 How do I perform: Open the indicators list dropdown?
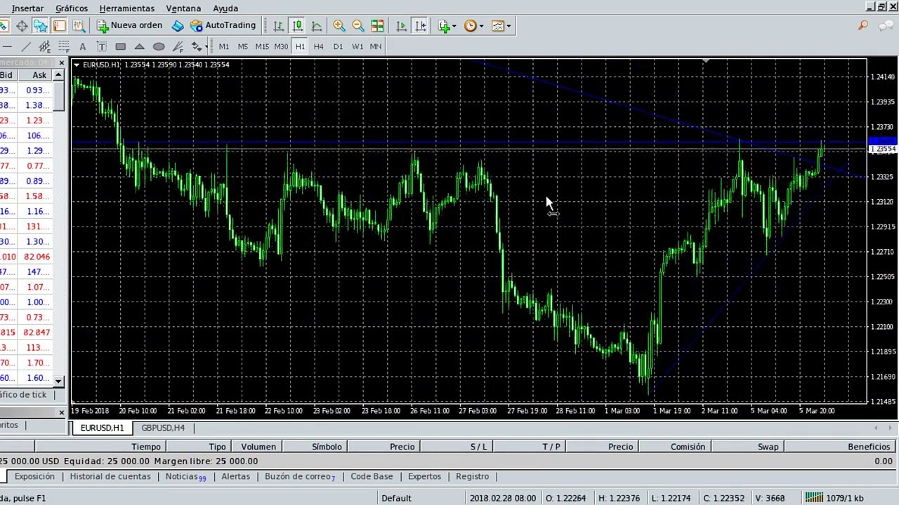pyautogui.click(x=447, y=26)
